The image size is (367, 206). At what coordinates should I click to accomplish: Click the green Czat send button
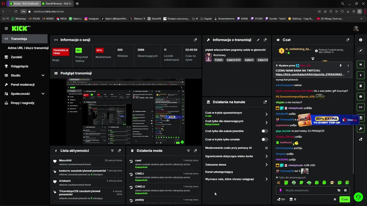(344, 199)
